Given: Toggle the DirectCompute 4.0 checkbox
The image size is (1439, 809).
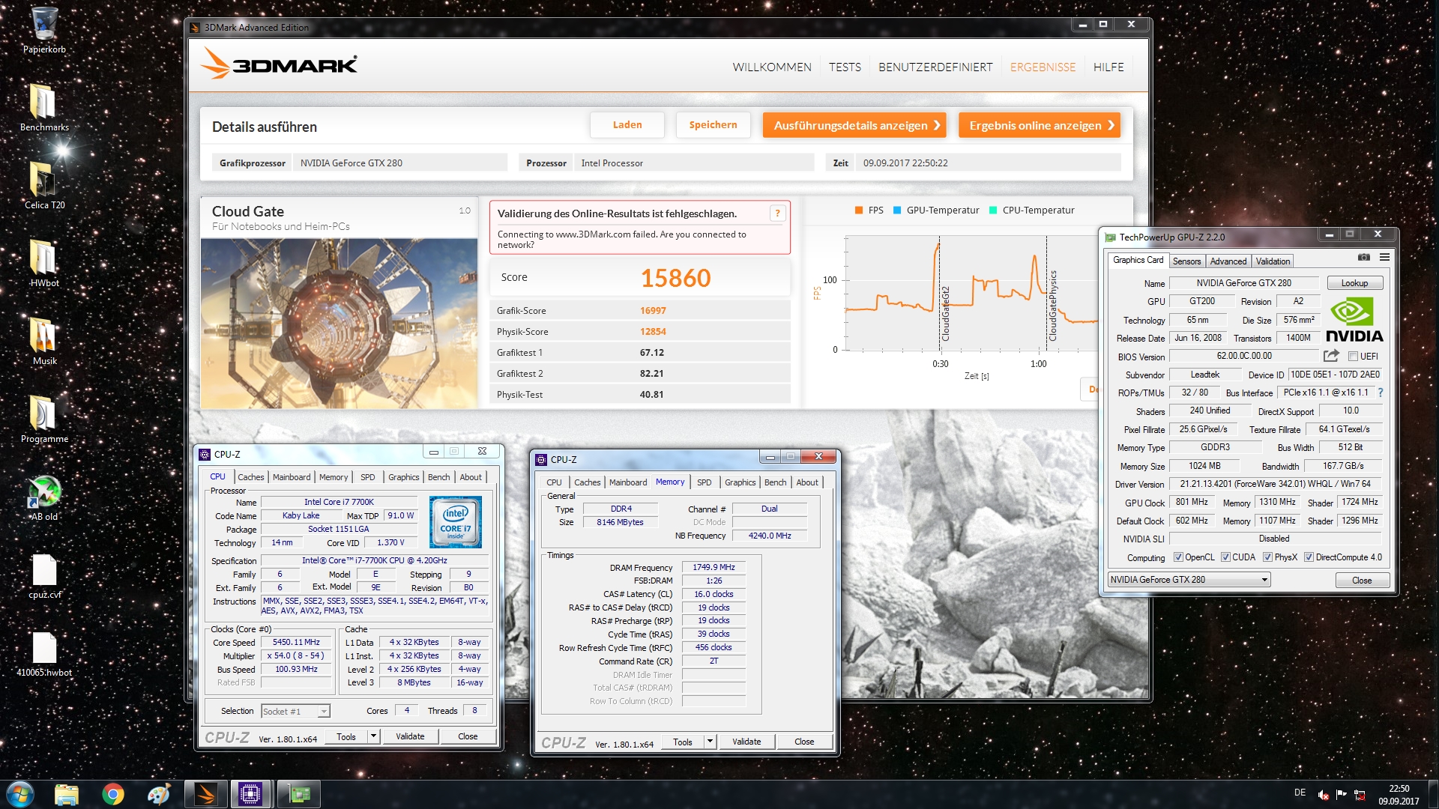Looking at the screenshot, I should tap(1309, 557).
